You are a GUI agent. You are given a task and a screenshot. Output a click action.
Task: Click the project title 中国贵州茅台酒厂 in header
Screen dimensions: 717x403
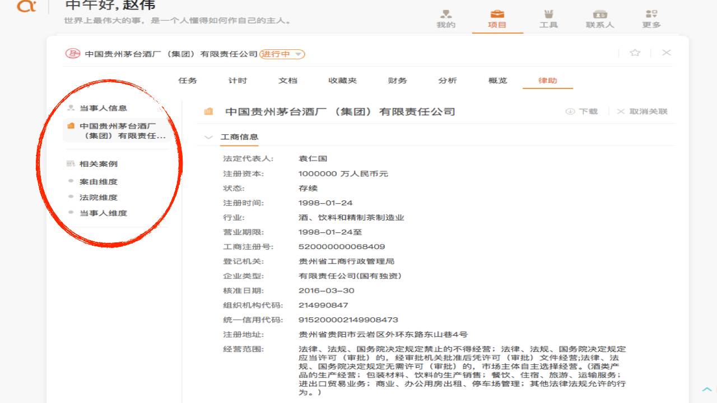tap(171, 54)
